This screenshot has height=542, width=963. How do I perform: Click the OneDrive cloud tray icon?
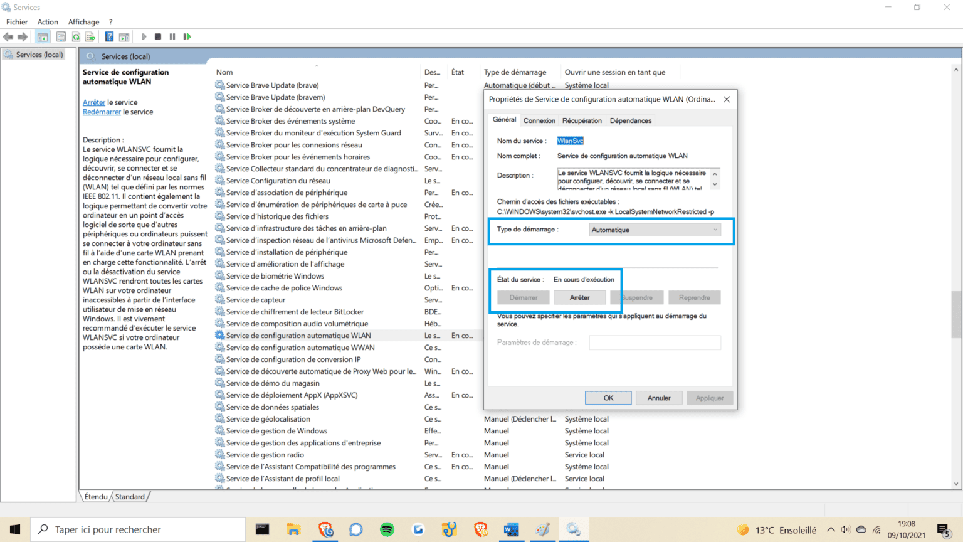pyautogui.click(x=861, y=529)
